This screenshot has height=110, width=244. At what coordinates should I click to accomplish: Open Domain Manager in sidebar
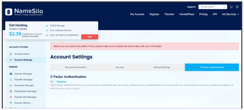(x=23, y=74)
